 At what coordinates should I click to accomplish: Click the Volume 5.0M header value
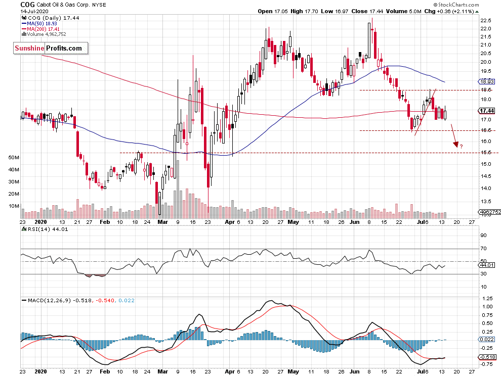tap(403, 11)
